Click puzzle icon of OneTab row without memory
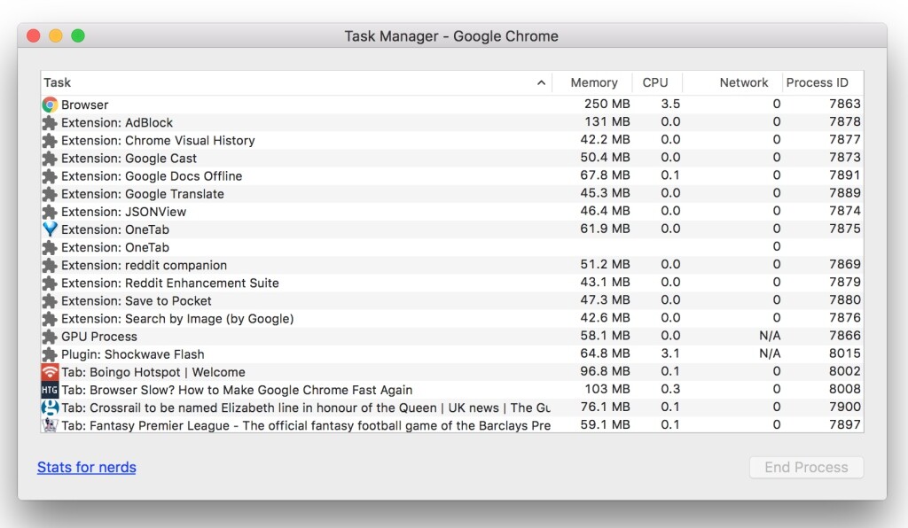The width and height of the screenshot is (908, 528). pos(50,247)
